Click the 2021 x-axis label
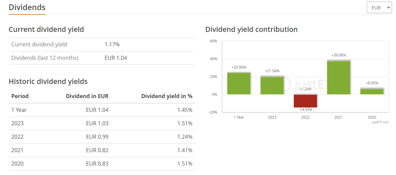 pyautogui.click(x=339, y=117)
